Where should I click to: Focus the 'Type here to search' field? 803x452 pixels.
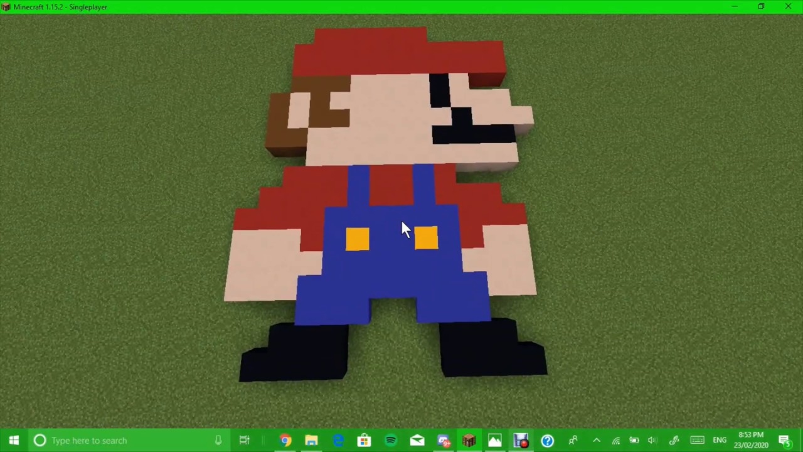click(130, 440)
